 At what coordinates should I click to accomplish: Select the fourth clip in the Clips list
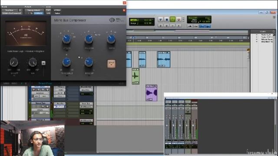coord(267,42)
